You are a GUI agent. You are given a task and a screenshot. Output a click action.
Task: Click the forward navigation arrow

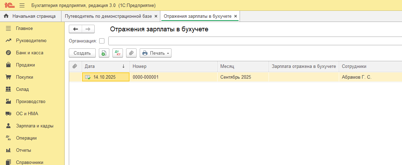88,29
